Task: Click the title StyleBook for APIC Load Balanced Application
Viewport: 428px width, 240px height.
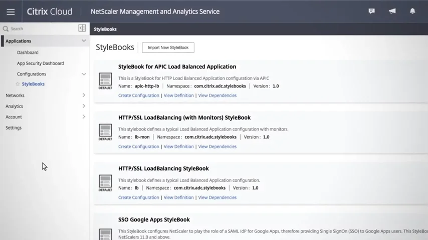Action: 177,66
